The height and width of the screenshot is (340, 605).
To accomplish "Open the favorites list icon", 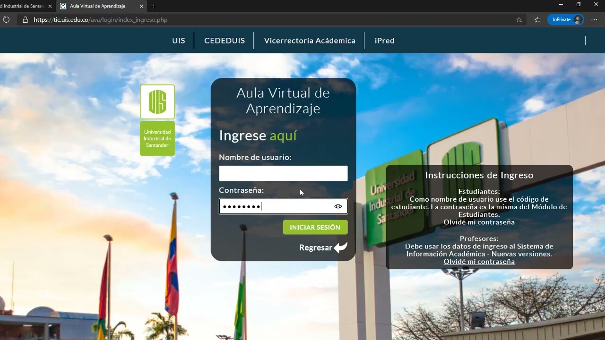I will point(537,20).
